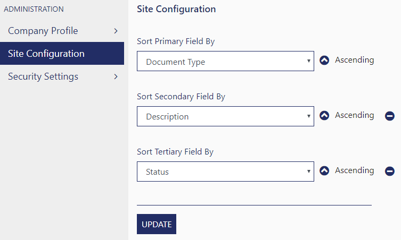Click Ascending label beside primary sort field
The height and width of the screenshot is (240, 401).
(x=355, y=60)
